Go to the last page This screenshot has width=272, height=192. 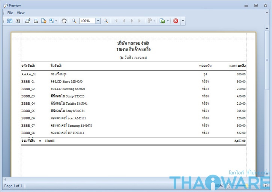(140, 21)
